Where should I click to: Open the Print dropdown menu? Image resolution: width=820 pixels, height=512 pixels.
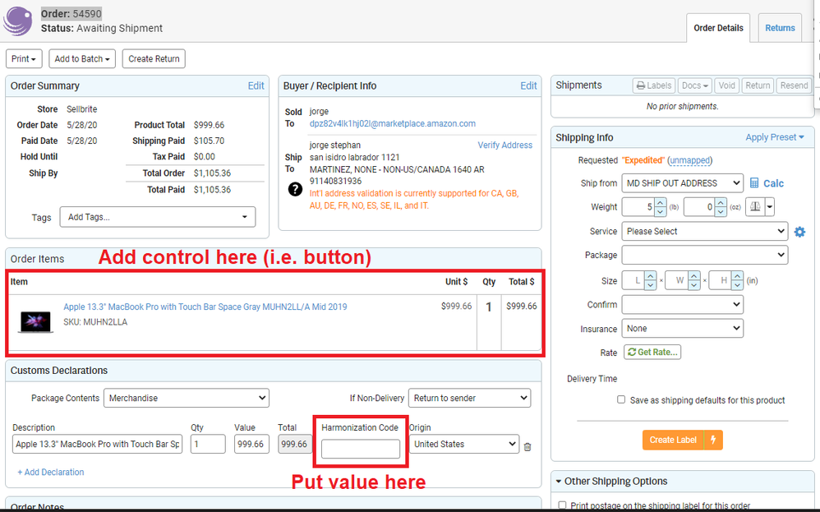coord(25,59)
